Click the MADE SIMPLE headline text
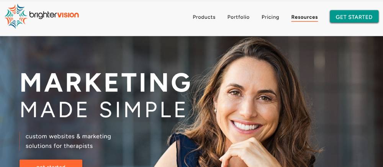 pyautogui.click(x=103, y=110)
